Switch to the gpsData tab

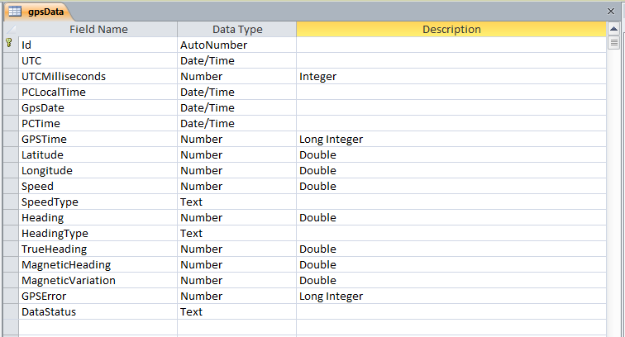tap(38, 12)
